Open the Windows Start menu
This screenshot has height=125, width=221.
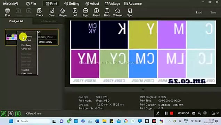point(11,121)
